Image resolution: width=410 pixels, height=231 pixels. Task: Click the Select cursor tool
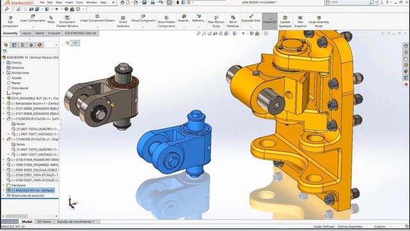(x=169, y=3)
